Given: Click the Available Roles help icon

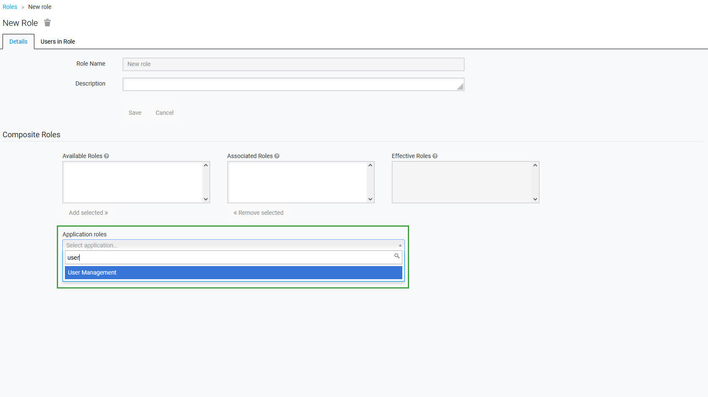Looking at the screenshot, I should coord(106,156).
